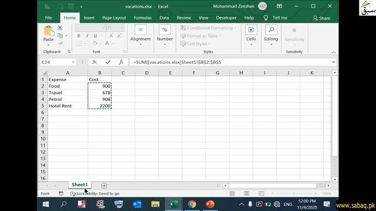Select cell containing Hotel Rent
This screenshot has height=211, width=376.
click(68, 106)
